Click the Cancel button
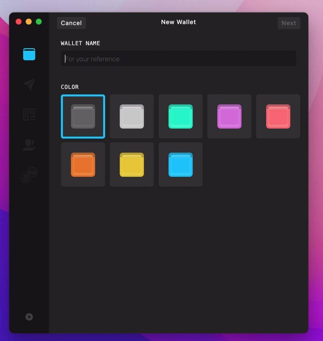Viewport: 323px width, 341px height. click(71, 23)
